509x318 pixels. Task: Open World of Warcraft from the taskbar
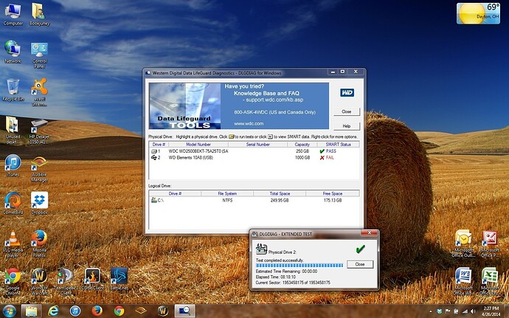pos(162,311)
